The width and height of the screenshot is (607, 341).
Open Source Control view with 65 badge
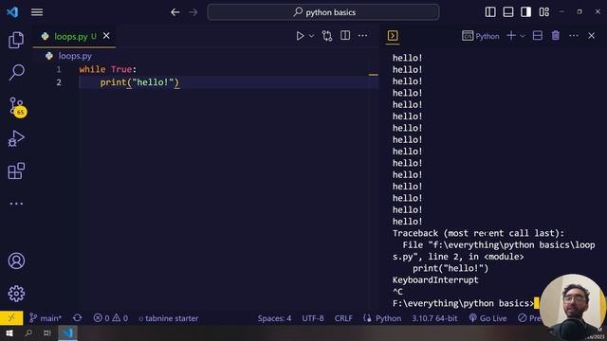point(17,107)
